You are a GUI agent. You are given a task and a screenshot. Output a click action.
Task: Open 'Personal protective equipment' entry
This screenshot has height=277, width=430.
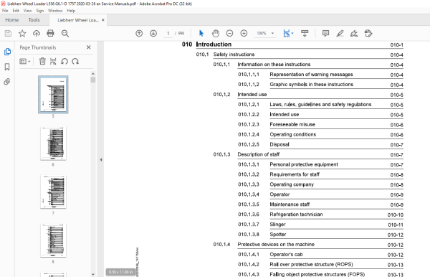(x=304, y=164)
